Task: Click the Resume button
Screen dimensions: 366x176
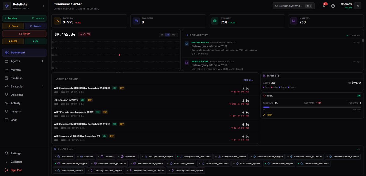Action: (x=36, y=26)
